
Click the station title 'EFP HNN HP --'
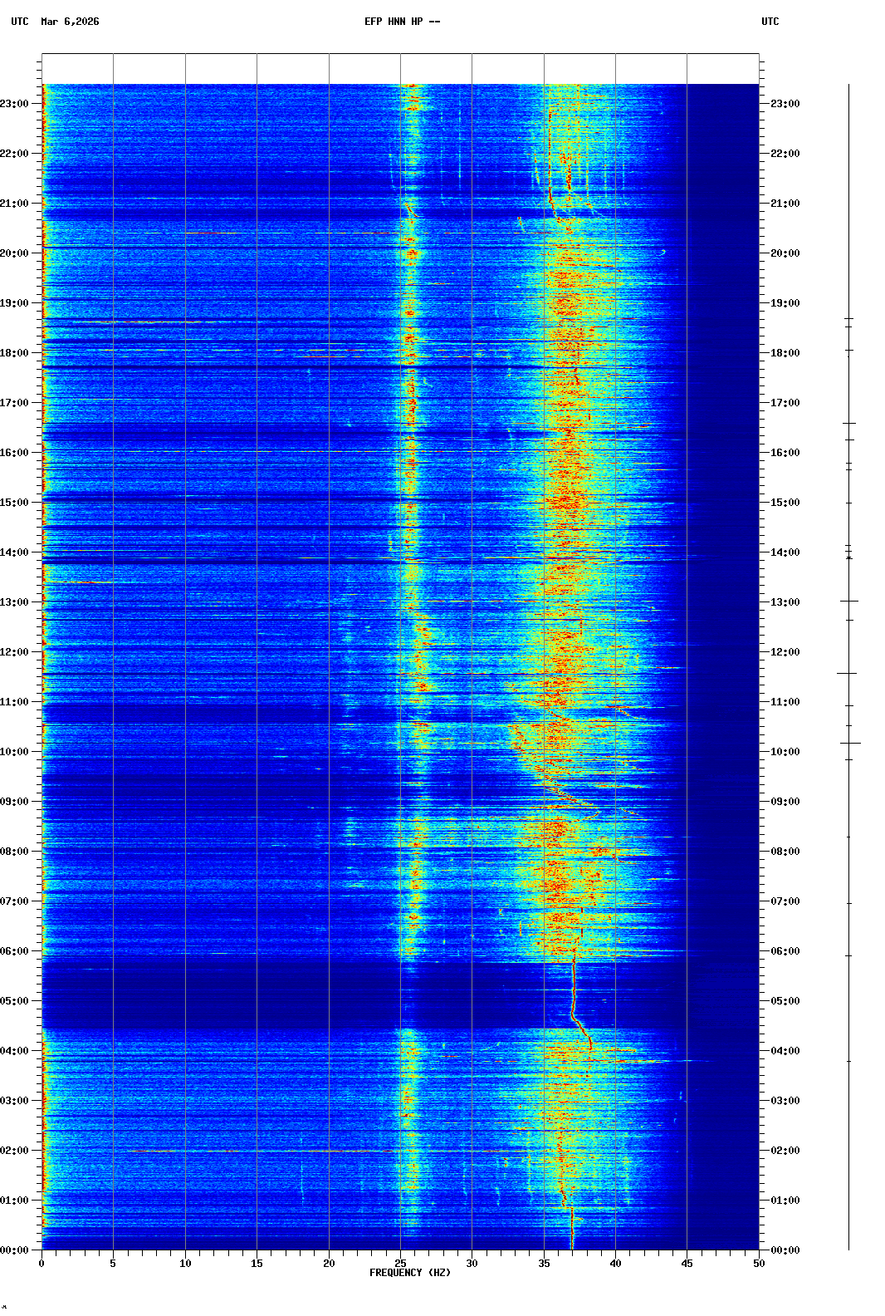(x=402, y=22)
